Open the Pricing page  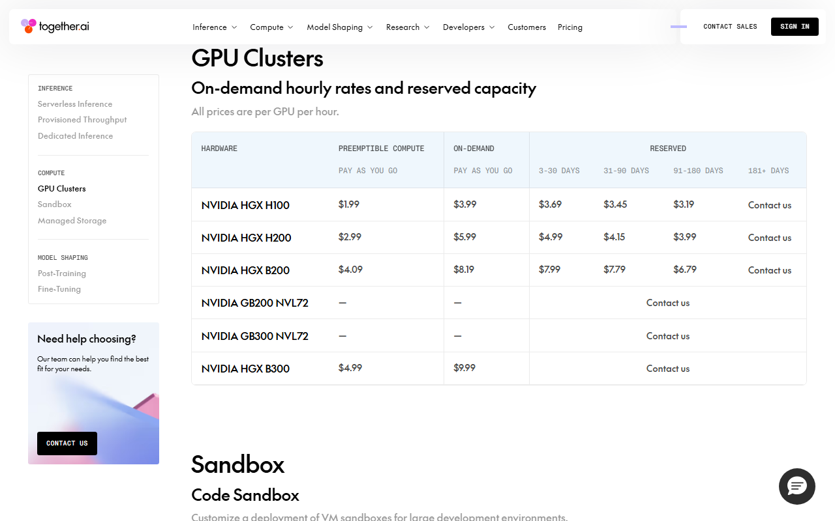[x=570, y=27]
